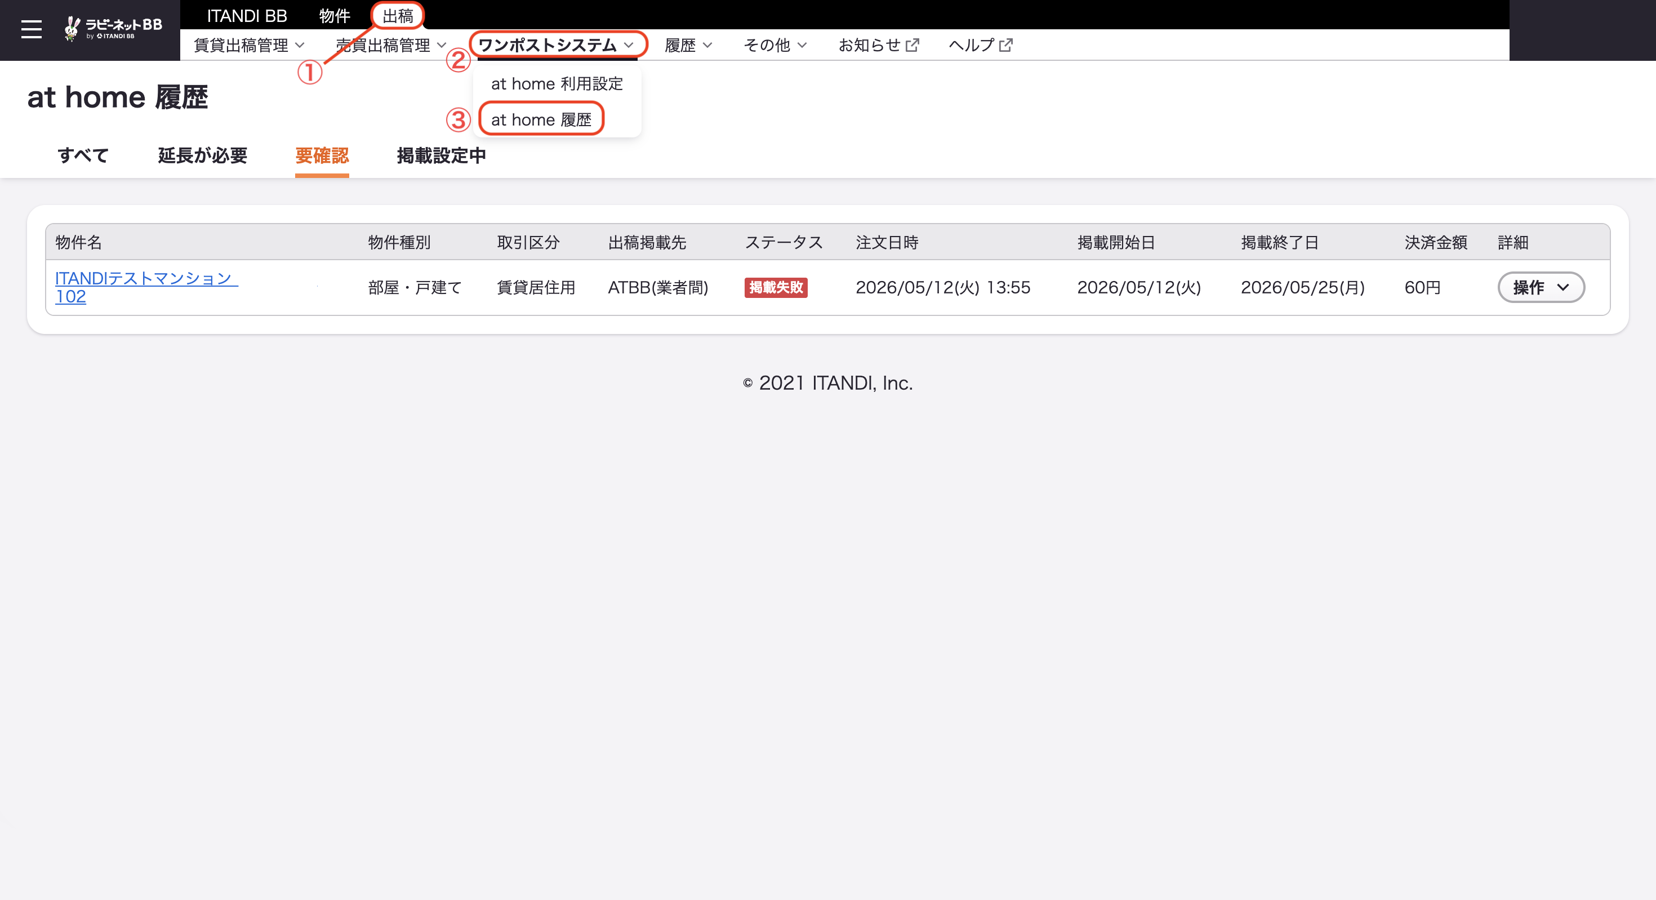Switch to the 延長が必要 tab
The height and width of the screenshot is (900, 1656).
point(203,155)
